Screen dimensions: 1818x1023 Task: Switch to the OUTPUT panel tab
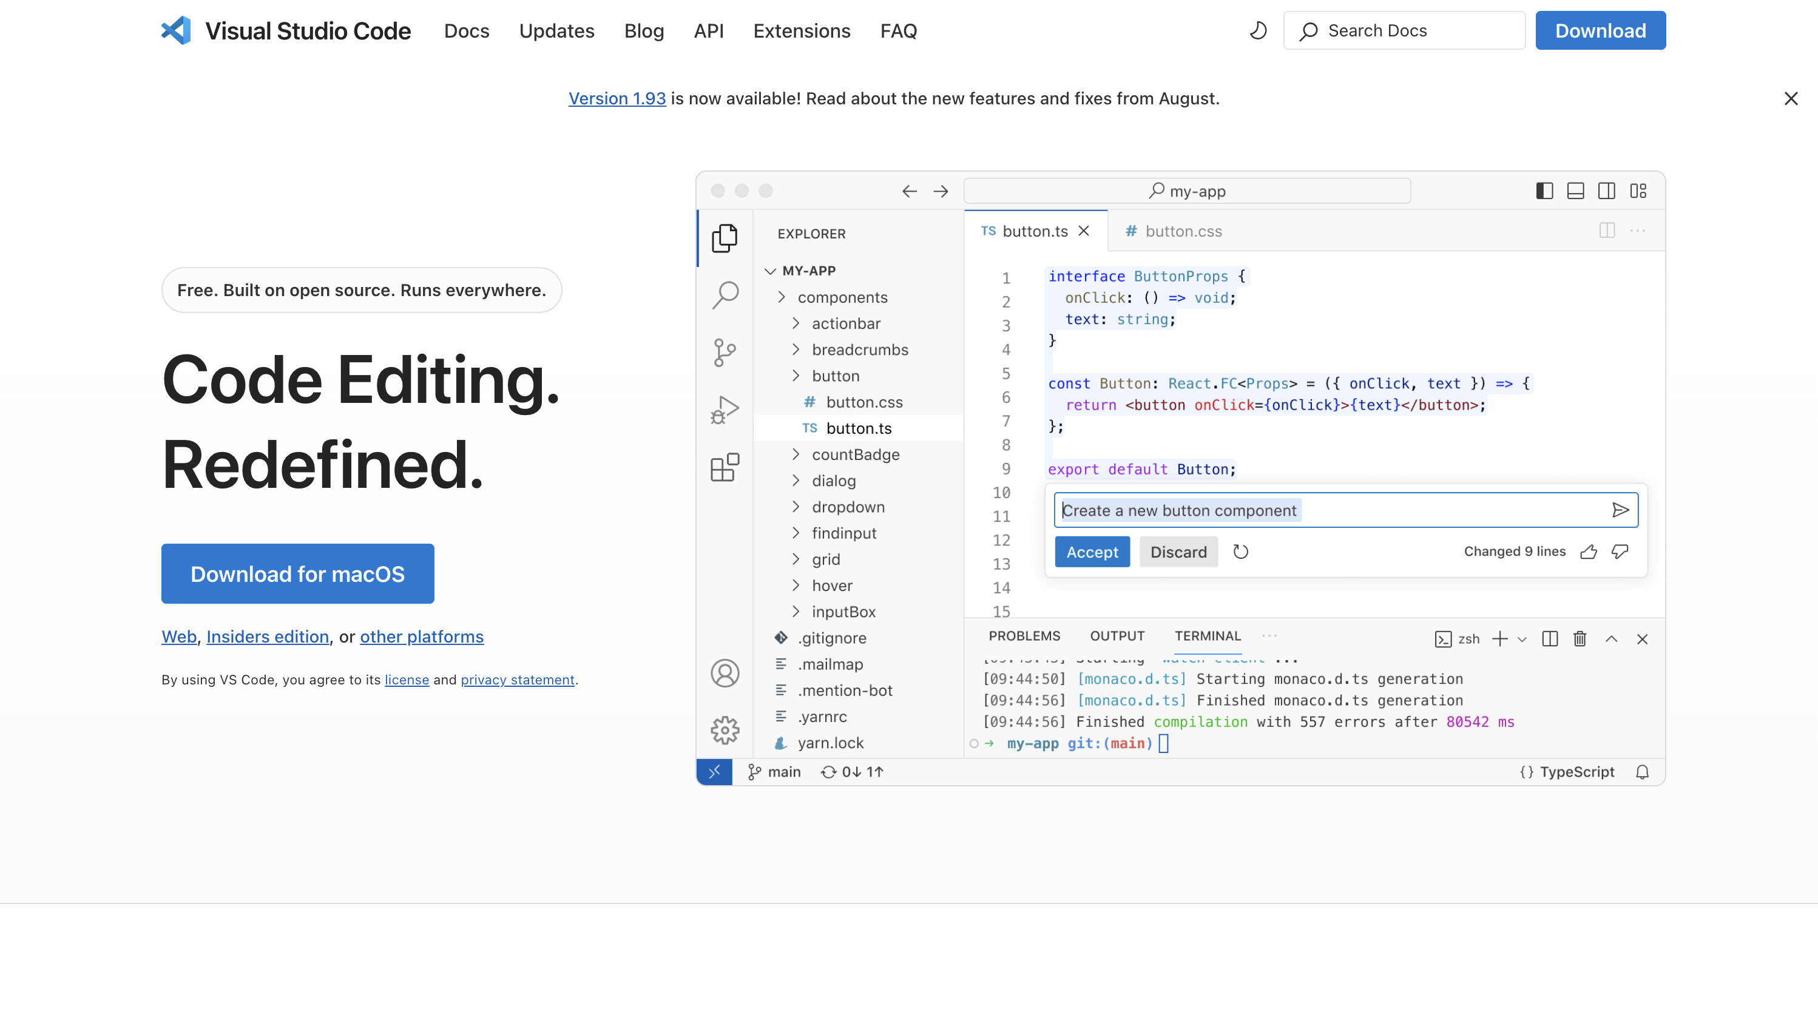click(1117, 636)
